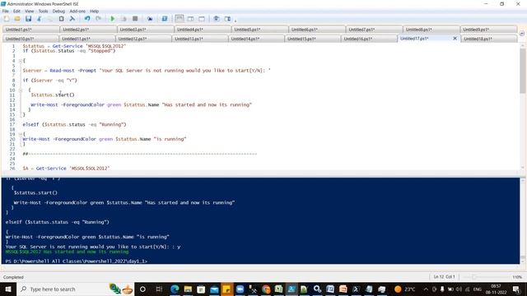The width and height of the screenshot is (527, 296).
Task: Close the Untitled17.ps1 tab
Action: (x=455, y=39)
